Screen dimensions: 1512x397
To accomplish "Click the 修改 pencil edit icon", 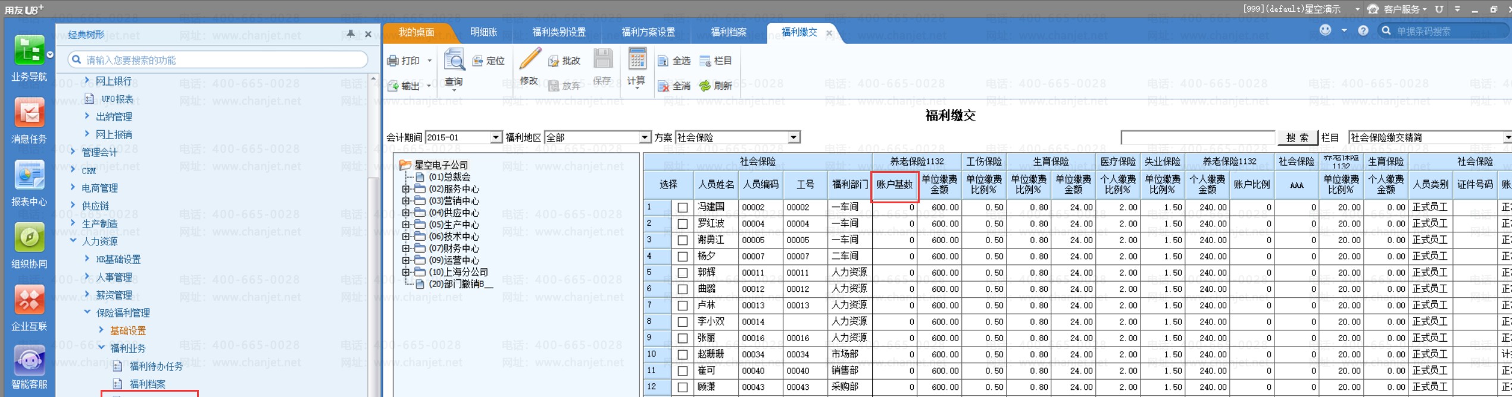I will tap(529, 60).
